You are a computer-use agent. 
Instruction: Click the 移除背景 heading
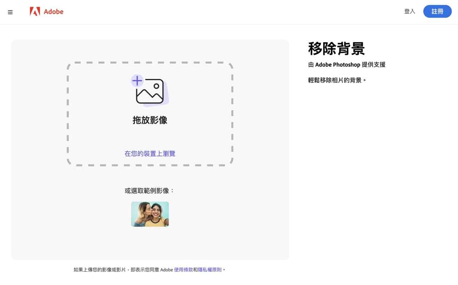coord(336,49)
